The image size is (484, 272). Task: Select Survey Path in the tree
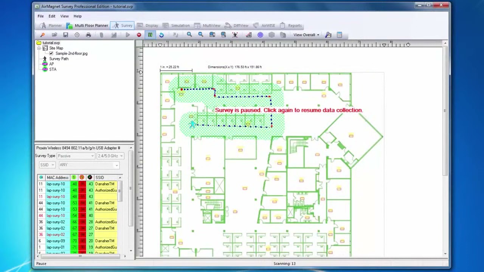click(59, 59)
